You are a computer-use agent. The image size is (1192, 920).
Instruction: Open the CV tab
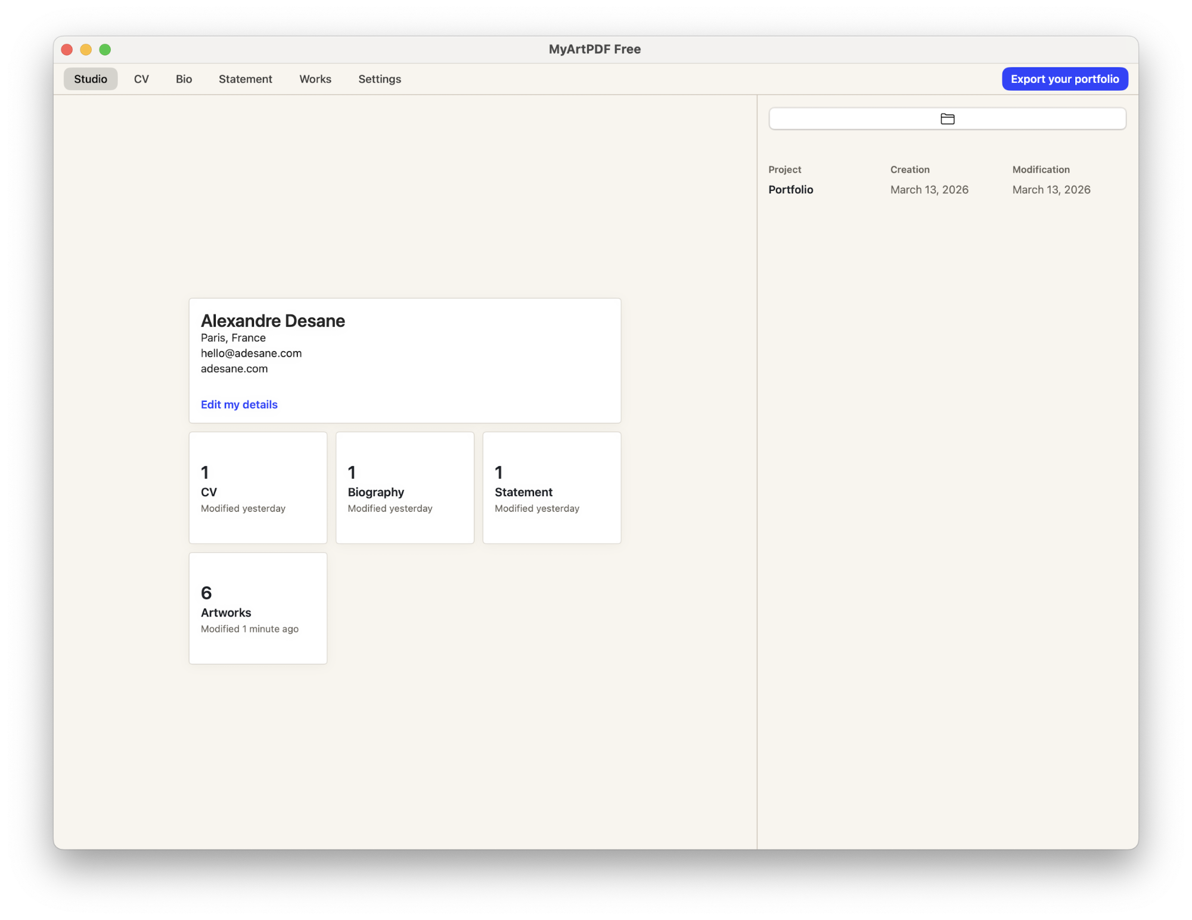(141, 79)
